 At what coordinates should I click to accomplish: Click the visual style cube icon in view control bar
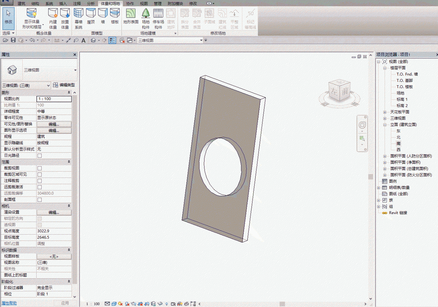[x=114, y=304]
